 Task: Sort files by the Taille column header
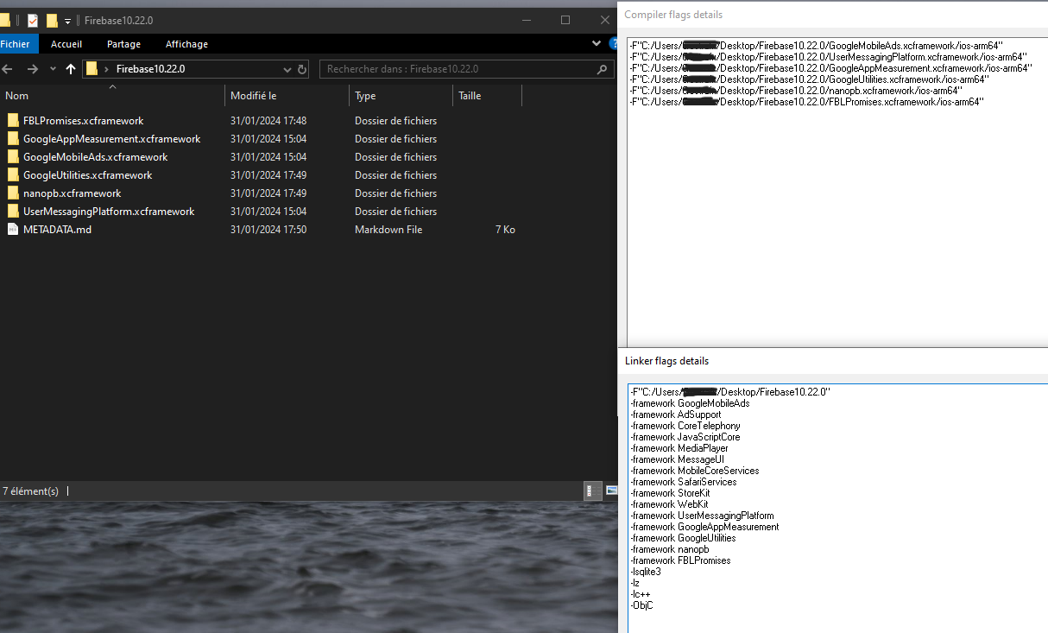pos(488,96)
